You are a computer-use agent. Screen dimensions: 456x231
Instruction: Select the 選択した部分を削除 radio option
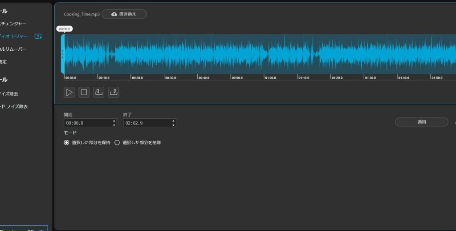click(x=118, y=143)
